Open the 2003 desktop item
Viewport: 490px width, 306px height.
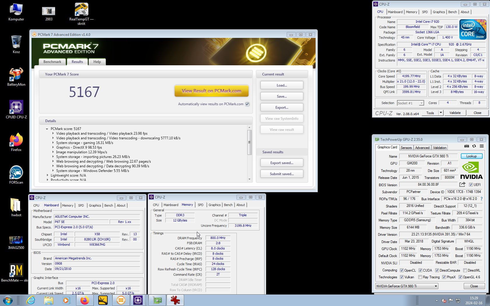tap(49, 13)
